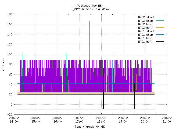Click the x-axis time label 18:00
Viewport: 172px width, 129px height.
tap(101, 122)
